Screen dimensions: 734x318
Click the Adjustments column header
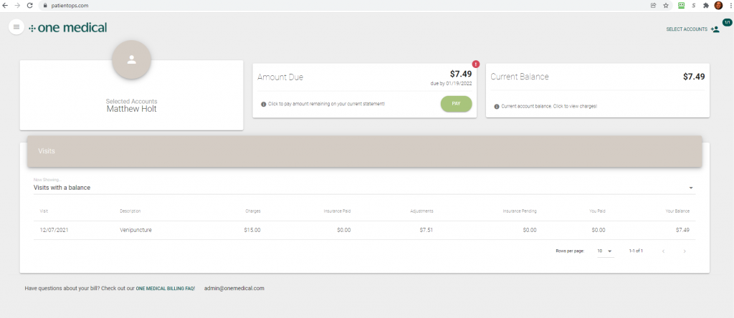(421, 211)
